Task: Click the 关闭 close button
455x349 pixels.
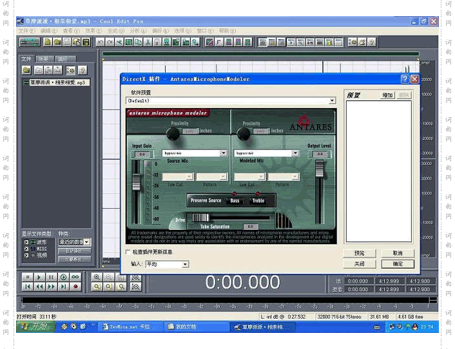Action: click(x=360, y=264)
